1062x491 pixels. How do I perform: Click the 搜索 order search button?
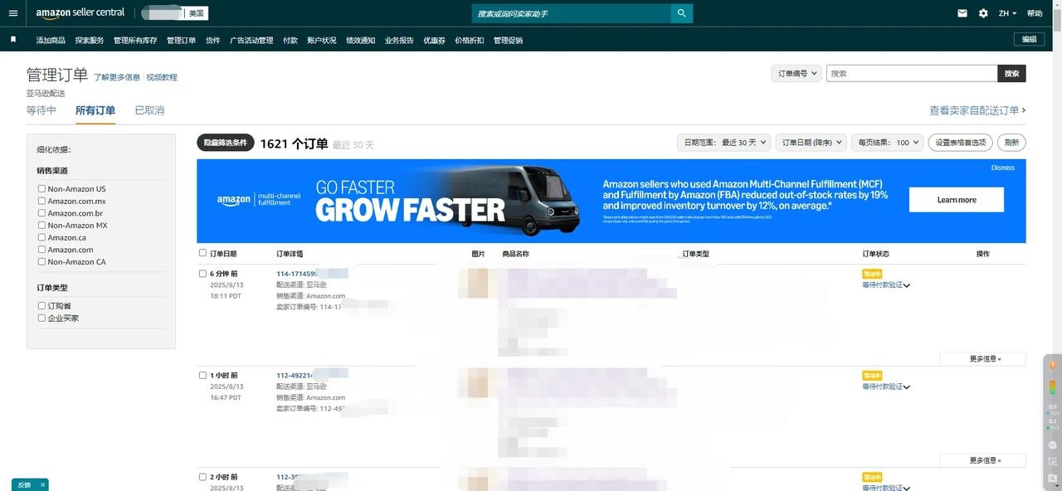point(1011,73)
